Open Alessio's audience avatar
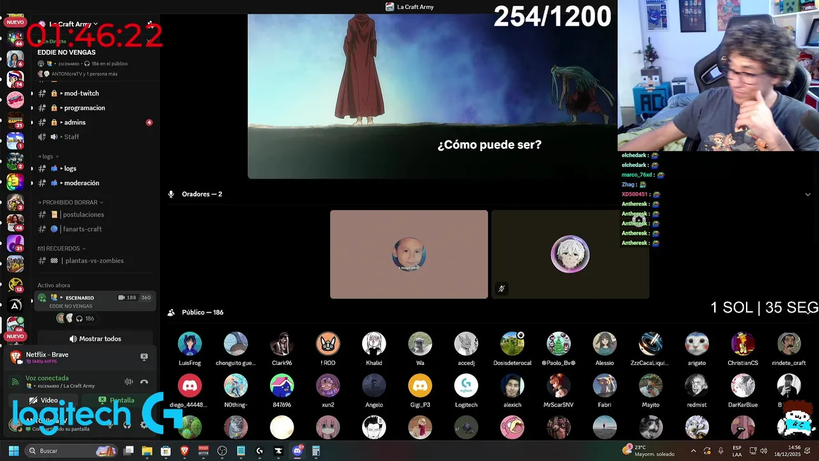Image resolution: width=819 pixels, height=461 pixels. point(604,344)
